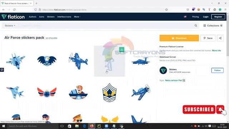Open Microsoft Store from the taskbar

69,126
